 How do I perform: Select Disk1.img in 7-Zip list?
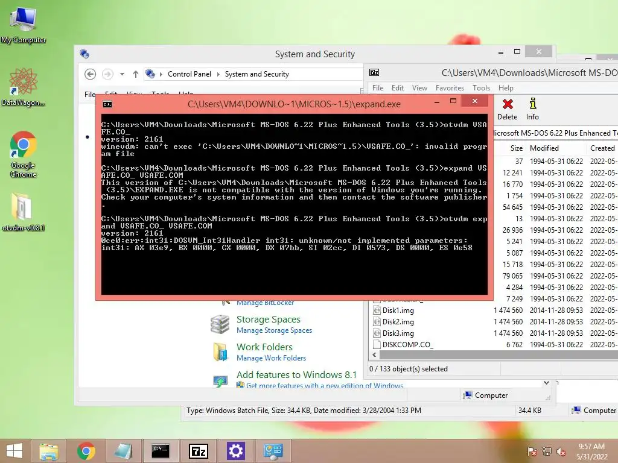398,310
